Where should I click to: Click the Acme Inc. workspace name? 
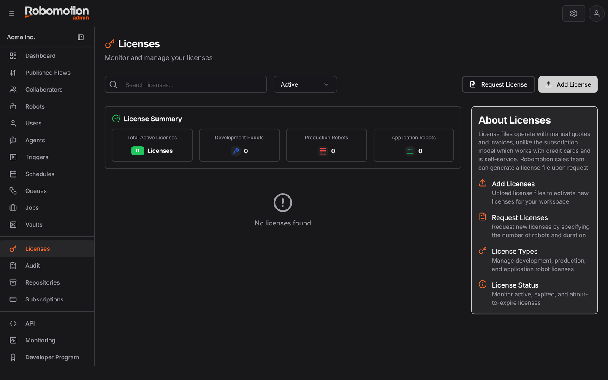coord(21,37)
